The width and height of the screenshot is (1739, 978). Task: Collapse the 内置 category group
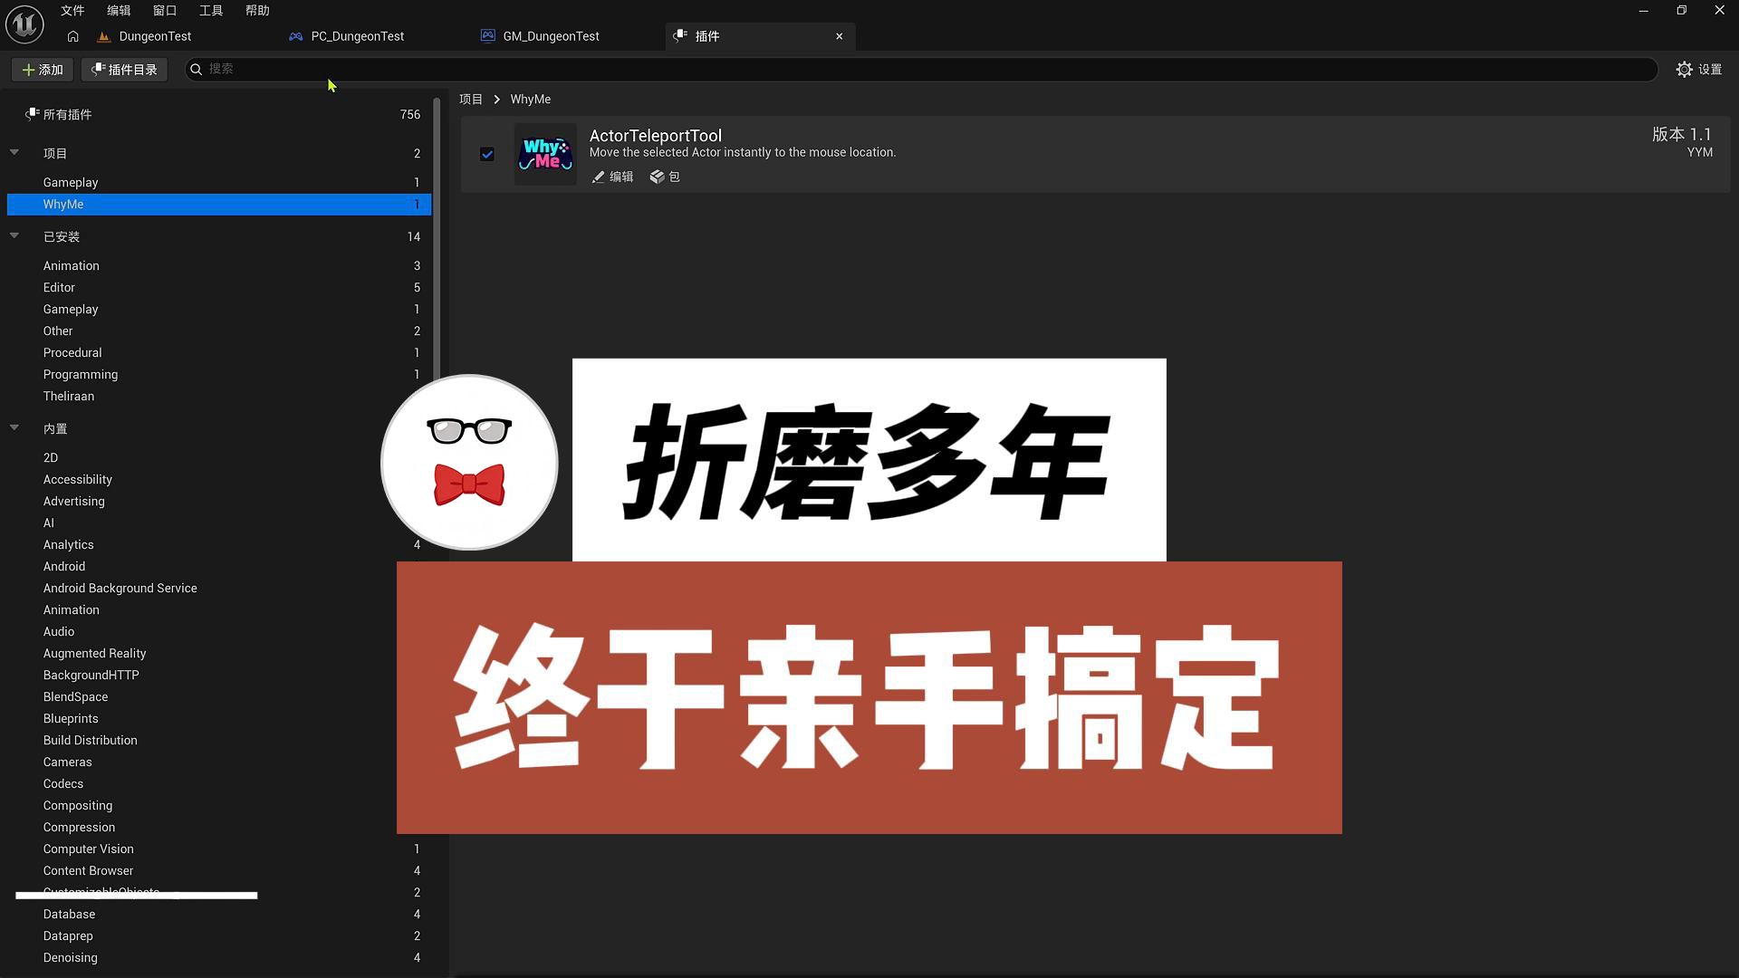click(x=14, y=428)
